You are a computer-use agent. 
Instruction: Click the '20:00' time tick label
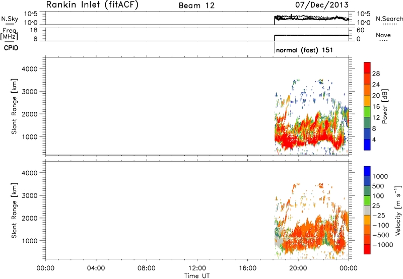pyautogui.click(x=298, y=268)
